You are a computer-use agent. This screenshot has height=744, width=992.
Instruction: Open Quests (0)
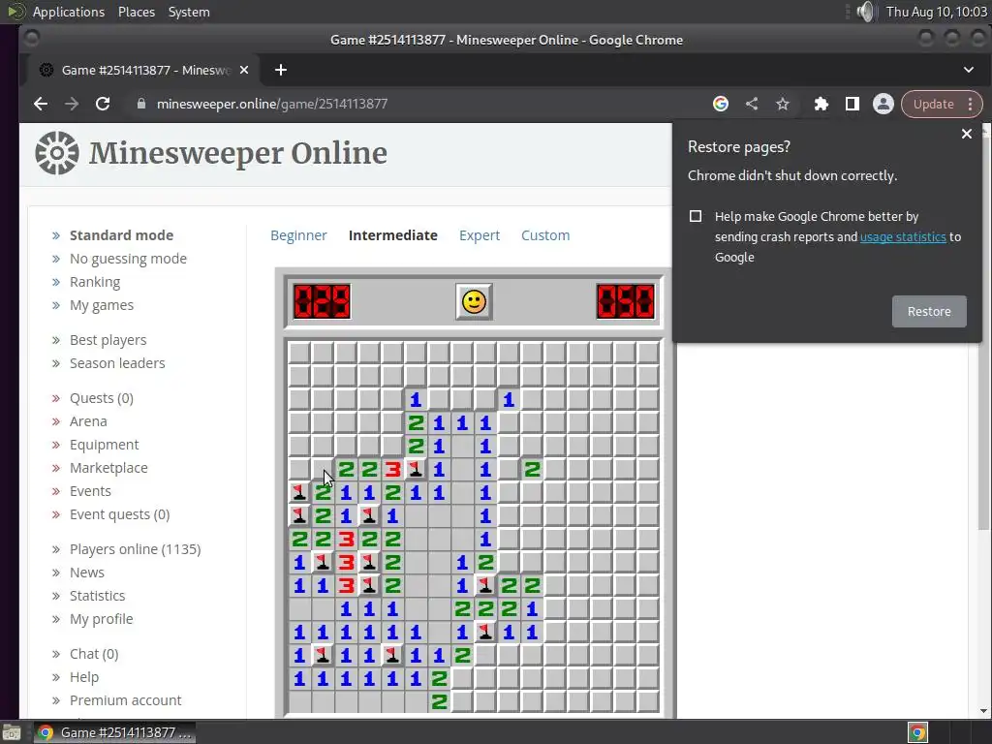[x=101, y=398]
